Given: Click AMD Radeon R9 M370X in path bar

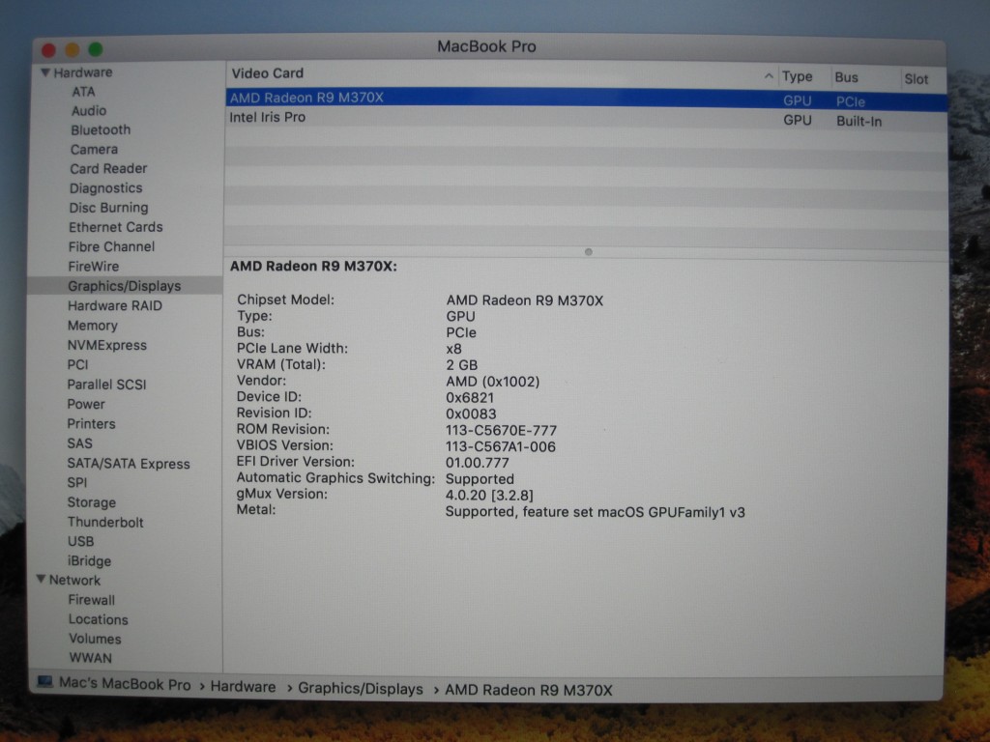Looking at the screenshot, I should [529, 690].
